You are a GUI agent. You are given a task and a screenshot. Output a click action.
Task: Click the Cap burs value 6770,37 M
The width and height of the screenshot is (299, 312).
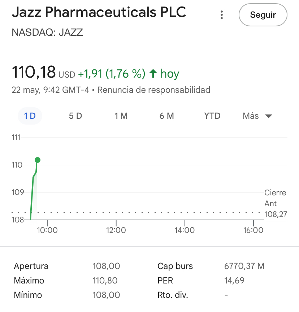[x=244, y=266]
